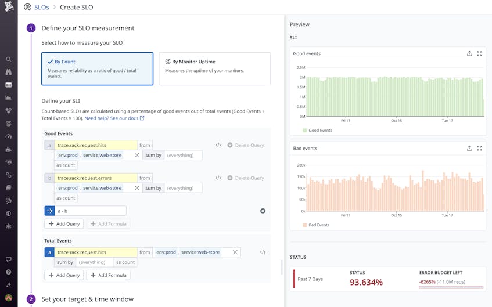
Task: Open the target-shaped icon in sidebar
Action: (x=9, y=124)
